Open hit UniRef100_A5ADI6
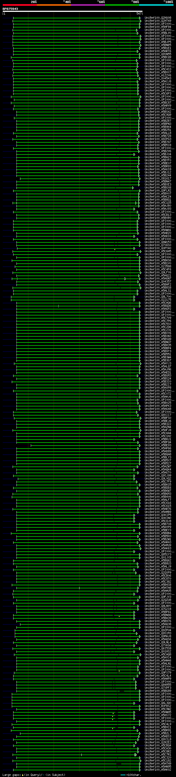 pos(158,236)
